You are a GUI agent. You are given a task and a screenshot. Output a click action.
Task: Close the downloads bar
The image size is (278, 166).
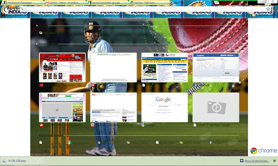pos(274,161)
